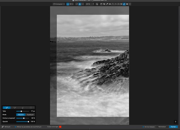Adjust the Opacité slider
The image size is (180, 130).
pyautogui.click(x=23, y=122)
